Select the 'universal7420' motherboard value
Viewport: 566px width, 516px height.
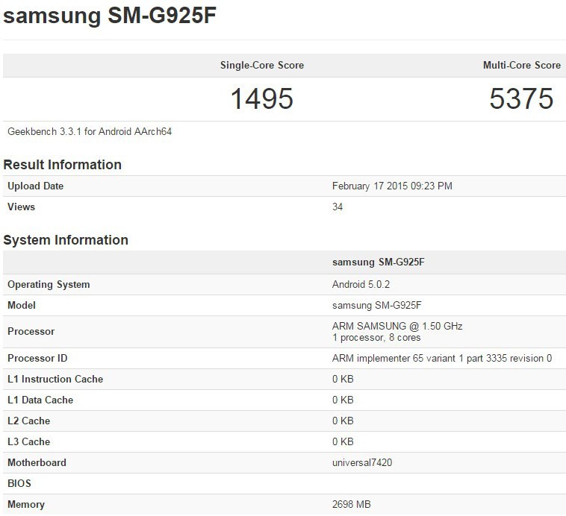pos(362,463)
